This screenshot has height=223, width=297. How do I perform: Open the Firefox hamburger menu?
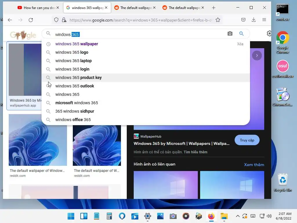click(264, 20)
